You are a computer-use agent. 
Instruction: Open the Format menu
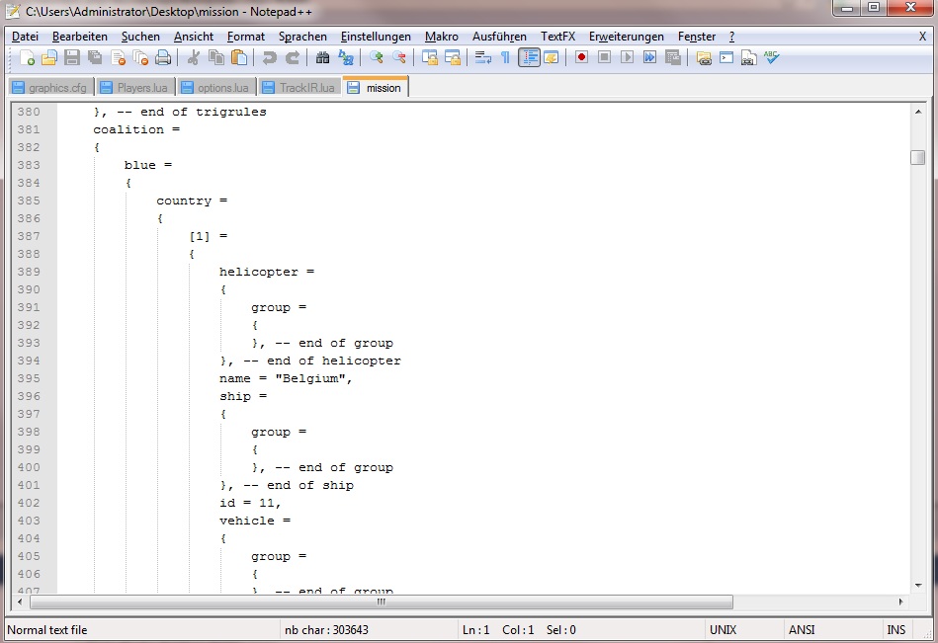(x=246, y=37)
